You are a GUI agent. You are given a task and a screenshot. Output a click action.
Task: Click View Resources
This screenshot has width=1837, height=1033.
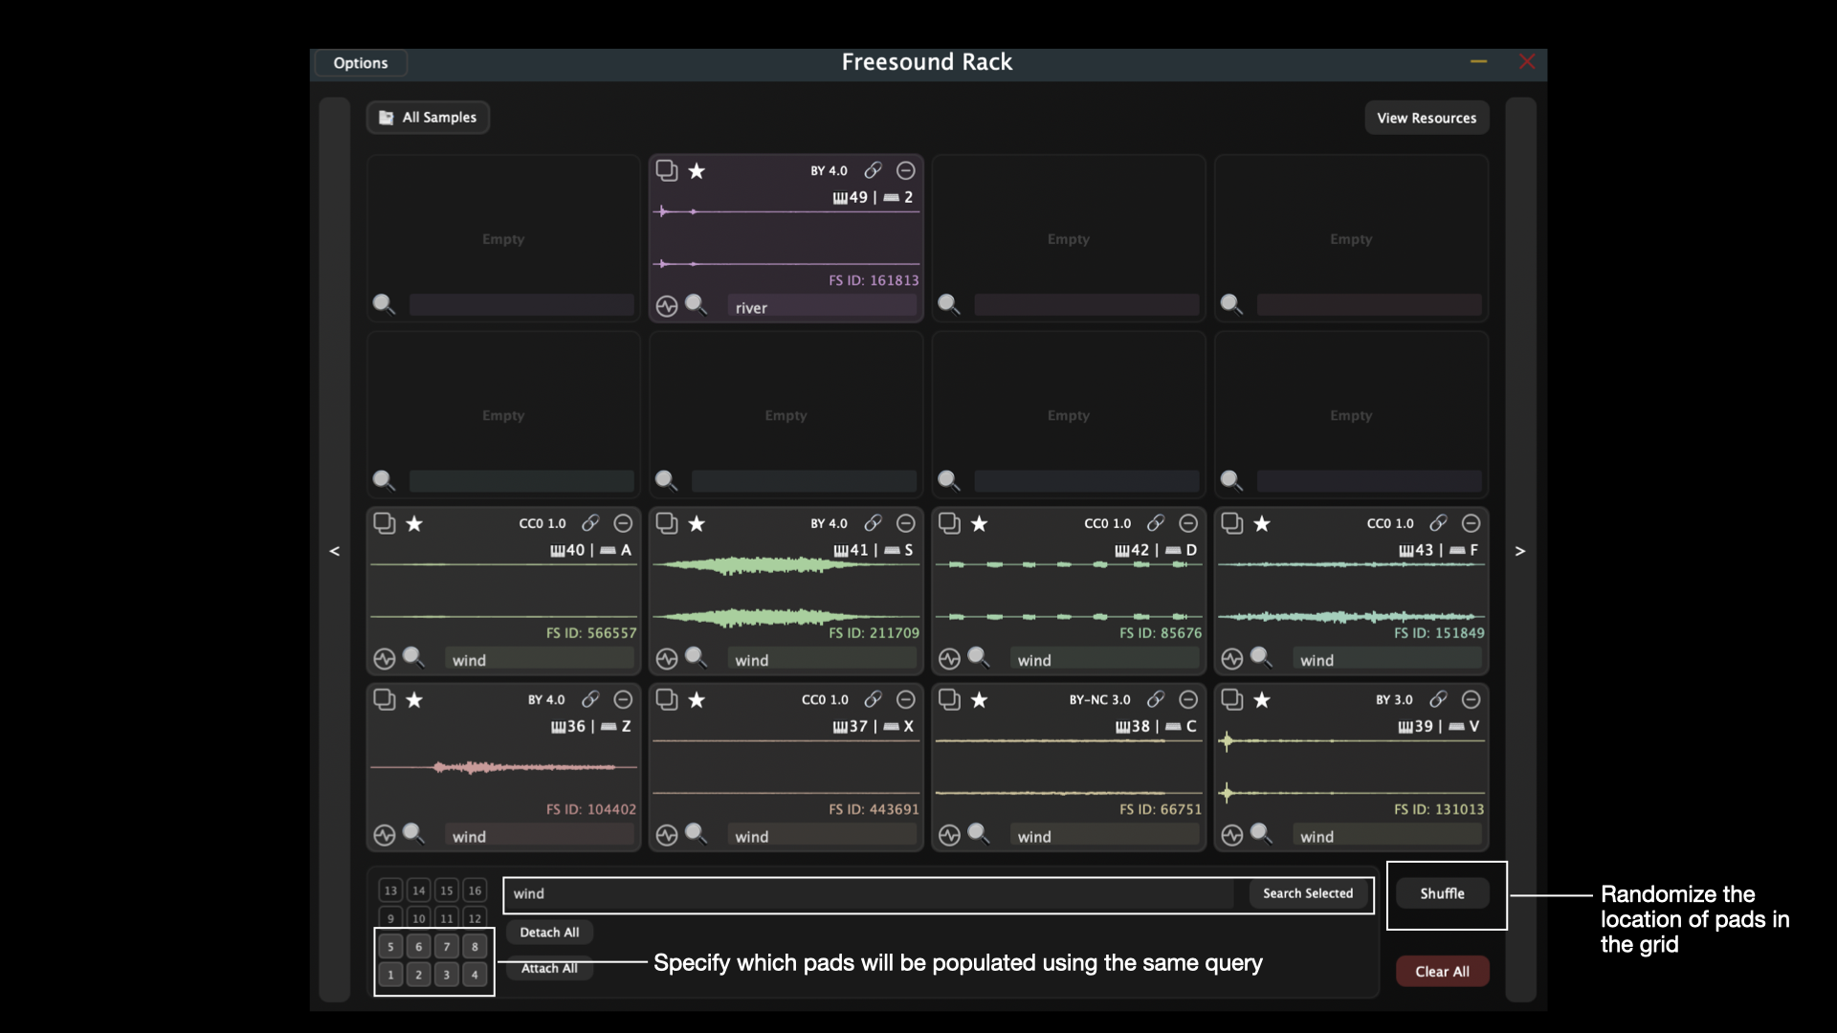[x=1426, y=118]
